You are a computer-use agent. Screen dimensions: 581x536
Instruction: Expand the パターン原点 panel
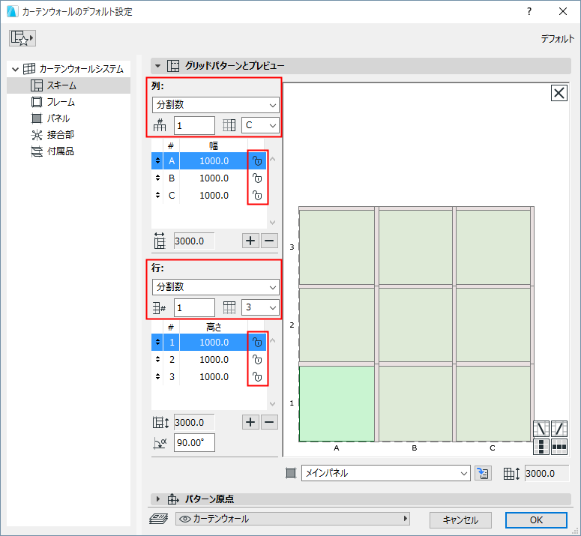click(x=158, y=499)
